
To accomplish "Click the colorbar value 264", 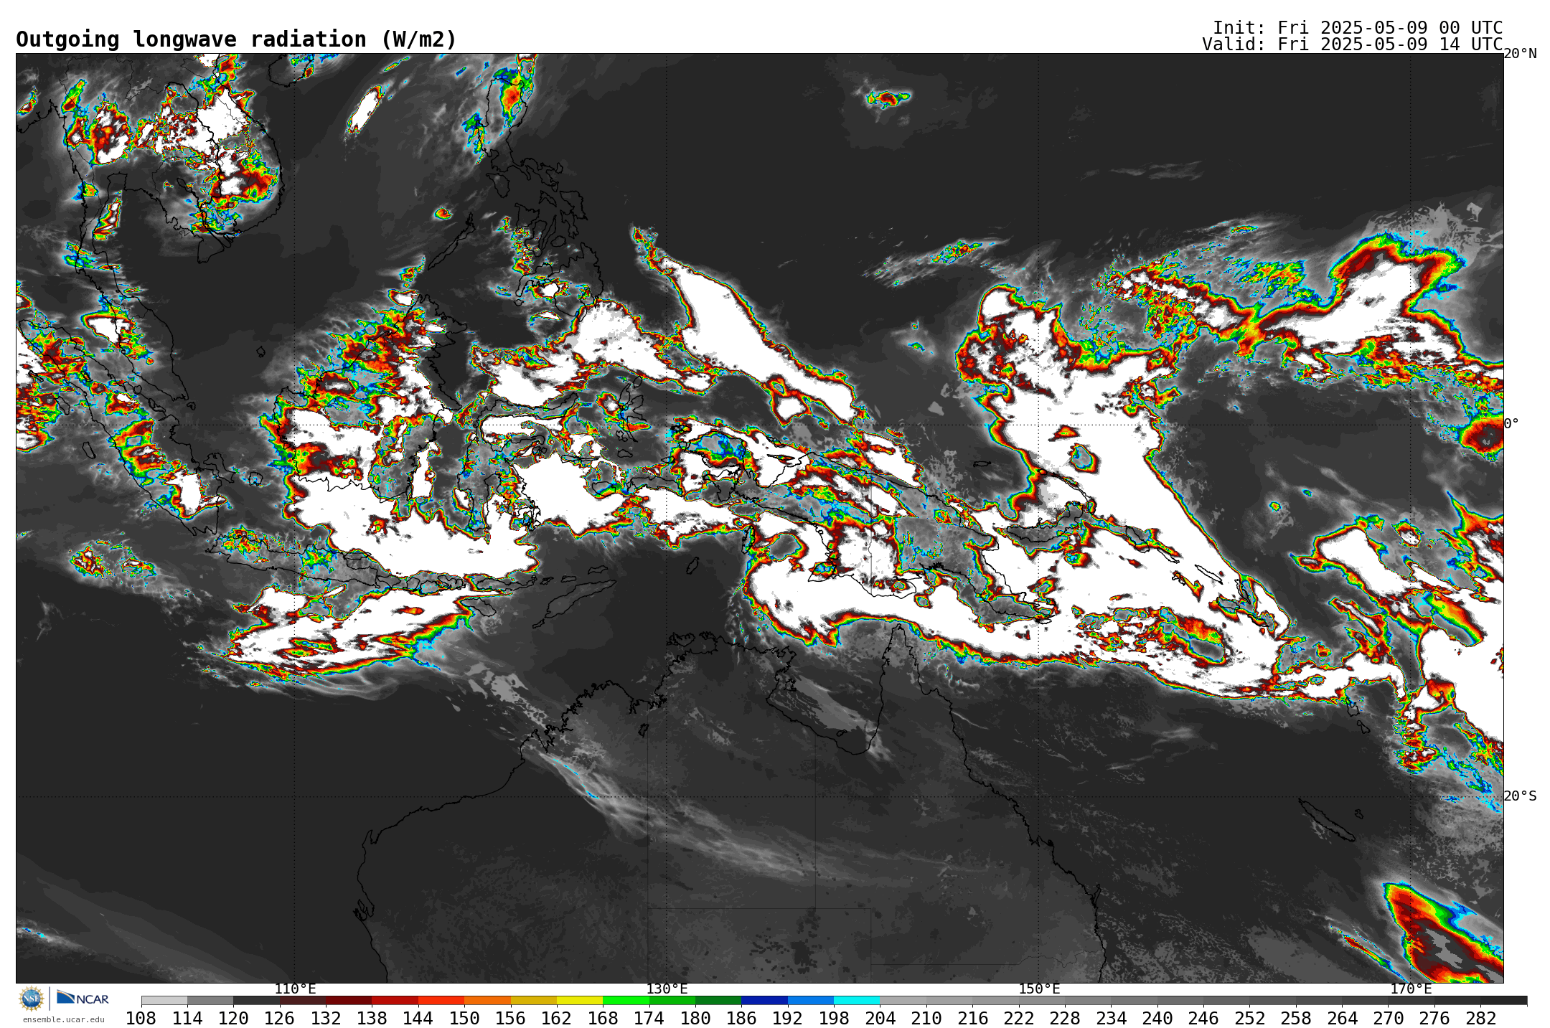I will coord(1342,1018).
